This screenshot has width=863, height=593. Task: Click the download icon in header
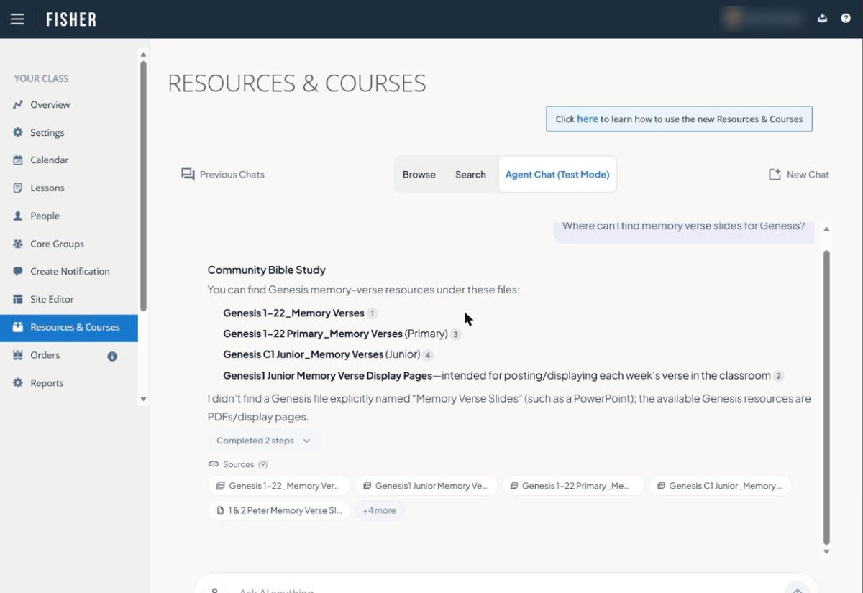click(822, 19)
